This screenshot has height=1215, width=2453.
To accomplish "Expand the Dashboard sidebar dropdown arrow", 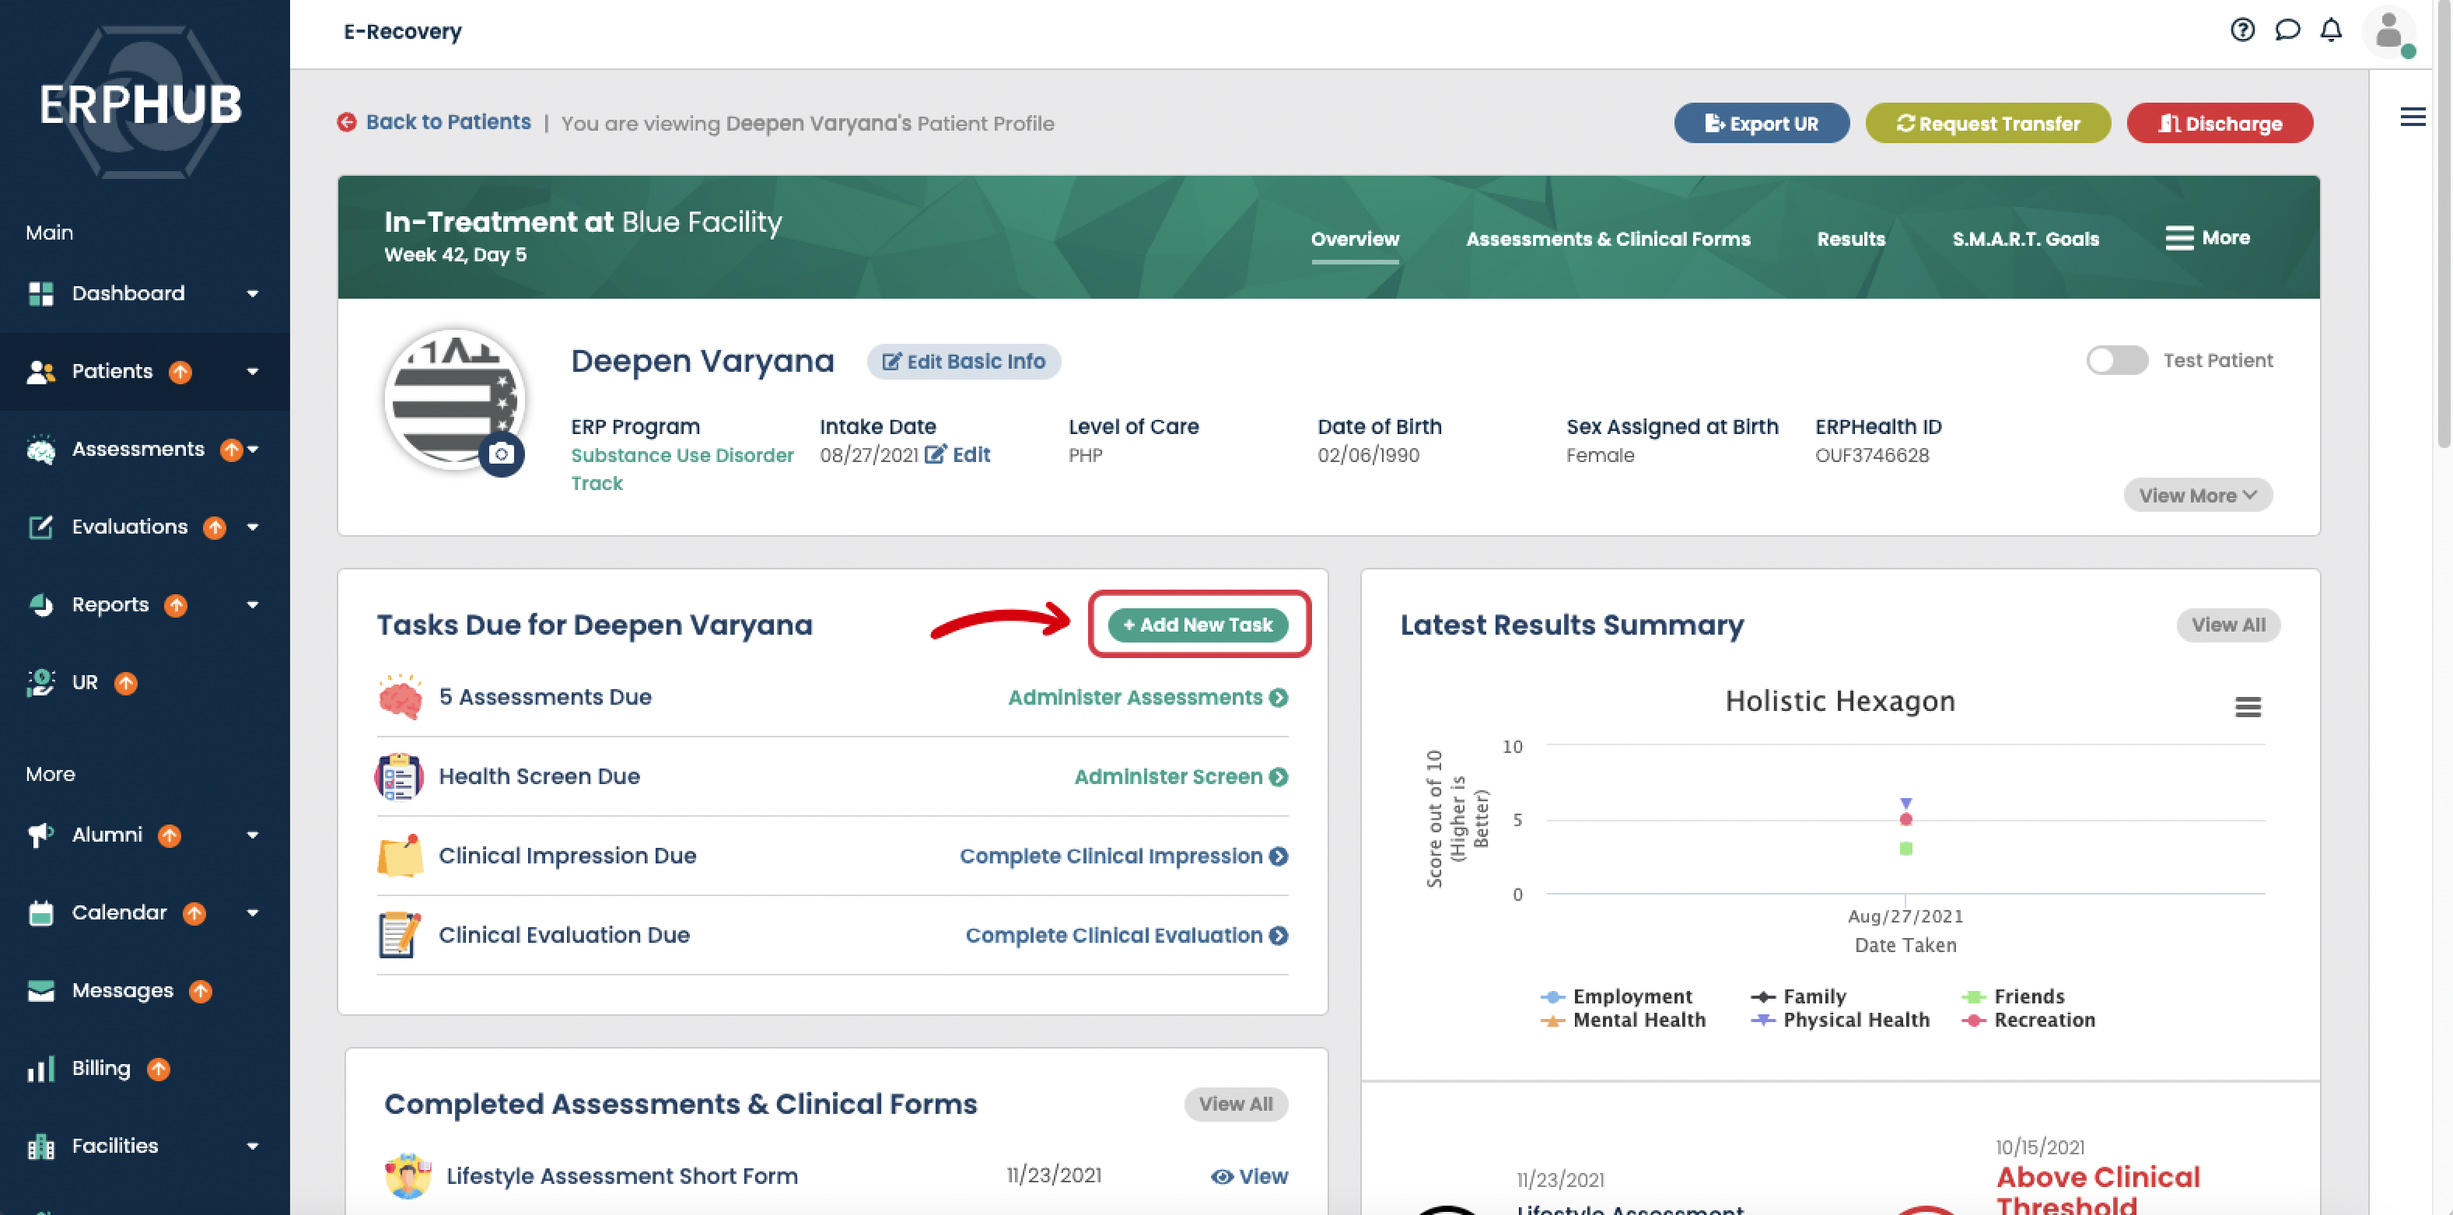I will [252, 293].
